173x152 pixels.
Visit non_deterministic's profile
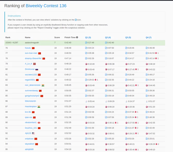[33, 85]
